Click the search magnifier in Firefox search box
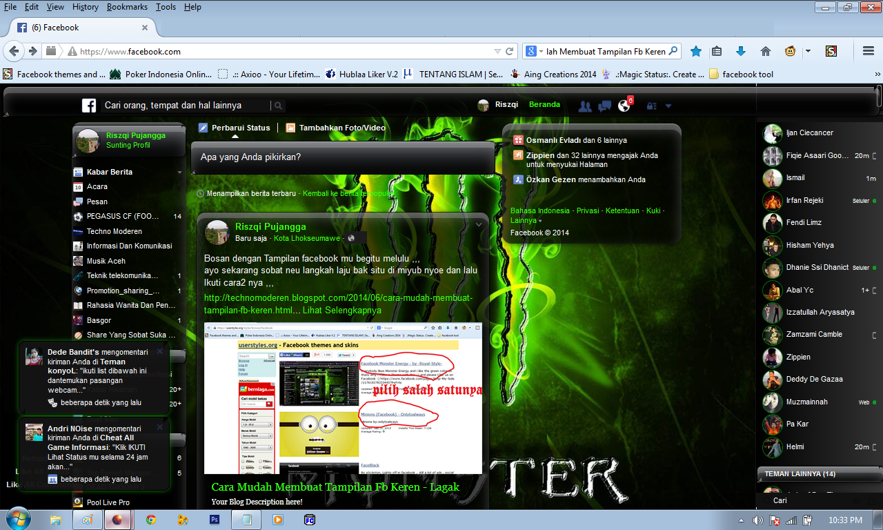The image size is (883, 530). [x=673, y=51]
